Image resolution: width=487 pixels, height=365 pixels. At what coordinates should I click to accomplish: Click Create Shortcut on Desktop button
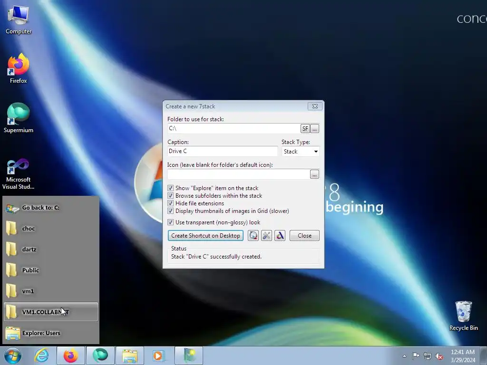coord(205,236)
